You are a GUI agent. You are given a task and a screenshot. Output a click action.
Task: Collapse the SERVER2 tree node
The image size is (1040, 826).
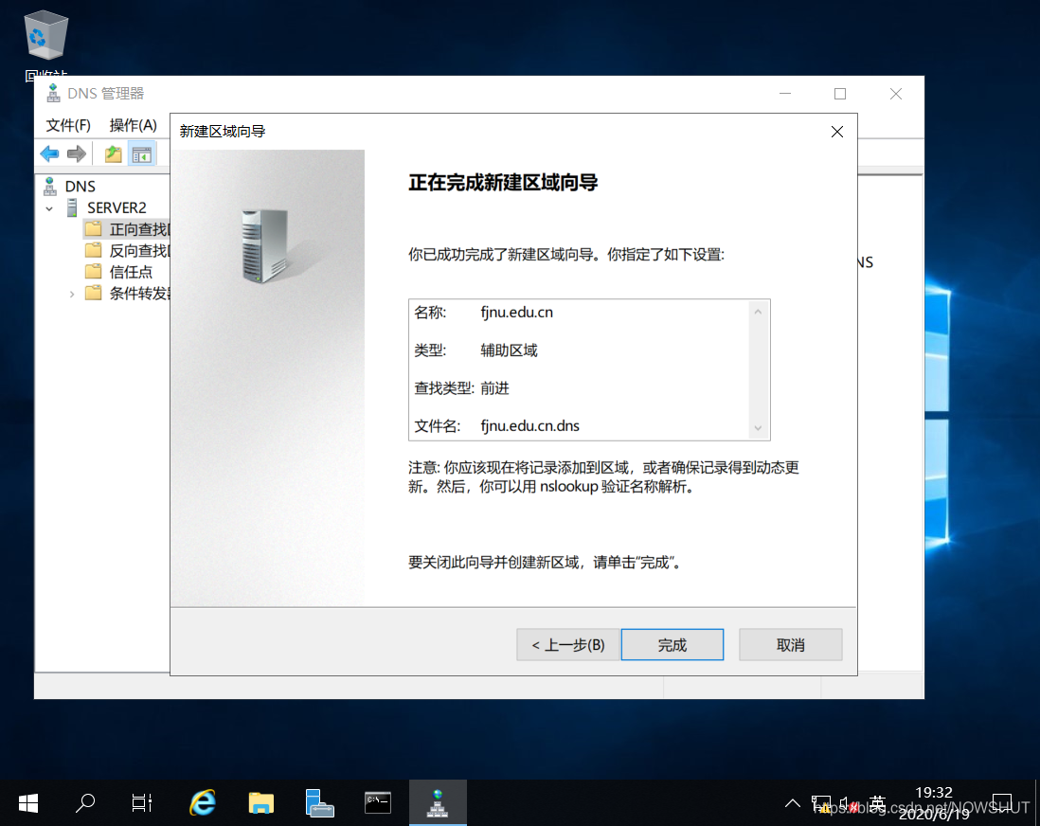[48, 207]
